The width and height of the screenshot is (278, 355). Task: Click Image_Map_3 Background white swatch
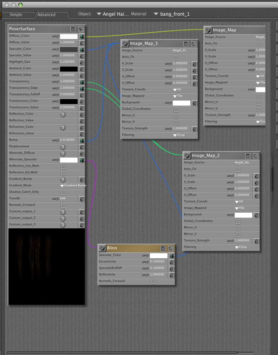coord(182,103)
